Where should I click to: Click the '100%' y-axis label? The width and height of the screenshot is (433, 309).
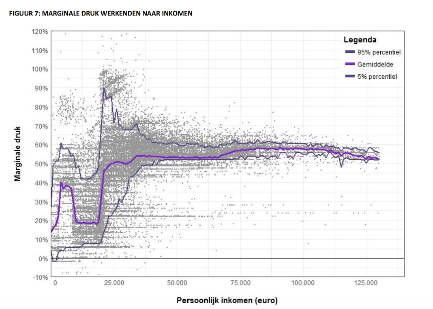(x=40, y=69)
